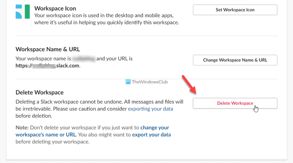This screenshot has height=163, width=293.
Task: Follow the 'change your workspace's name or URL' link
Action: (93, 131)
